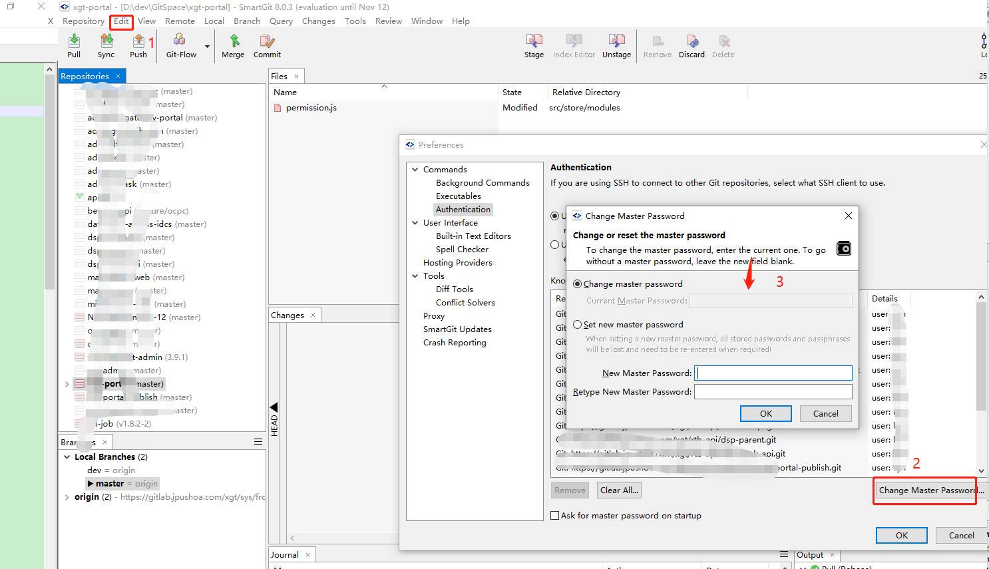The image size is (989, 569).
Task: Click Cancel in the Preferences dialog
Action: [x=961, y=535]
